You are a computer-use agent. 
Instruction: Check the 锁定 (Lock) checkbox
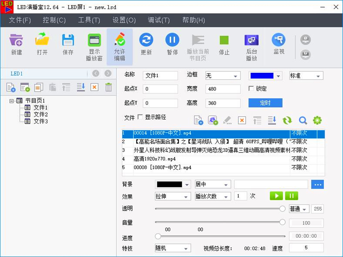[x=252, y=88]
